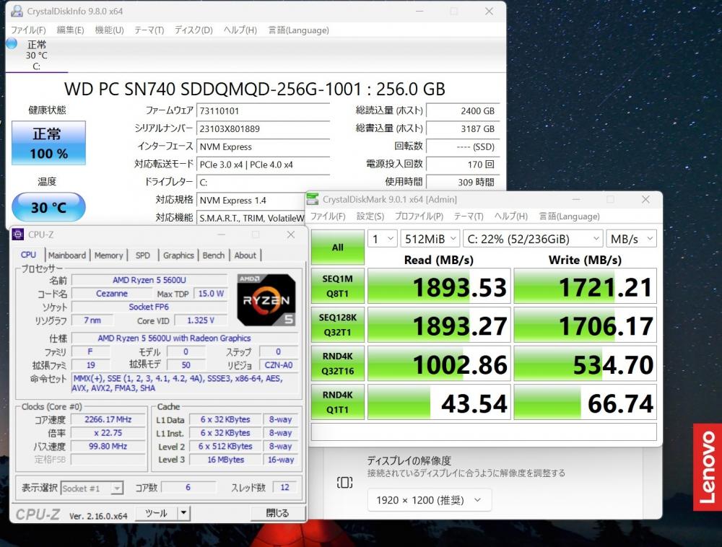
Task: Switch to the Graphics tab in CPU-Z
Action: pyautogui.click(x=178, y=255)
